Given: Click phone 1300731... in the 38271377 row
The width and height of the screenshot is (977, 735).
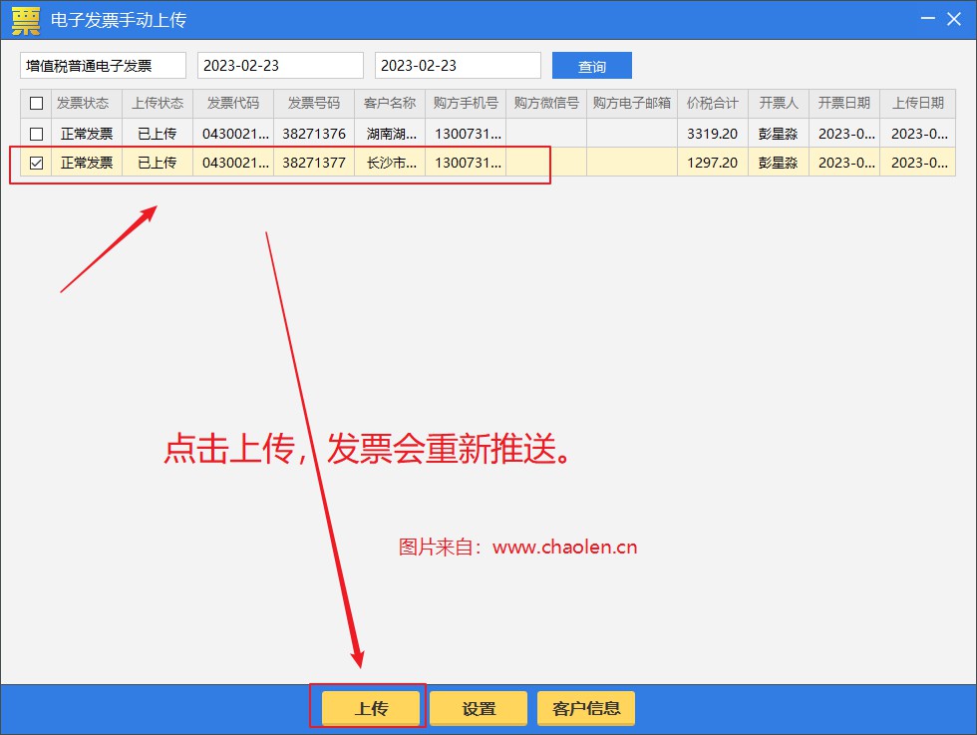Looking at the screenshot, I should point(468,163).
